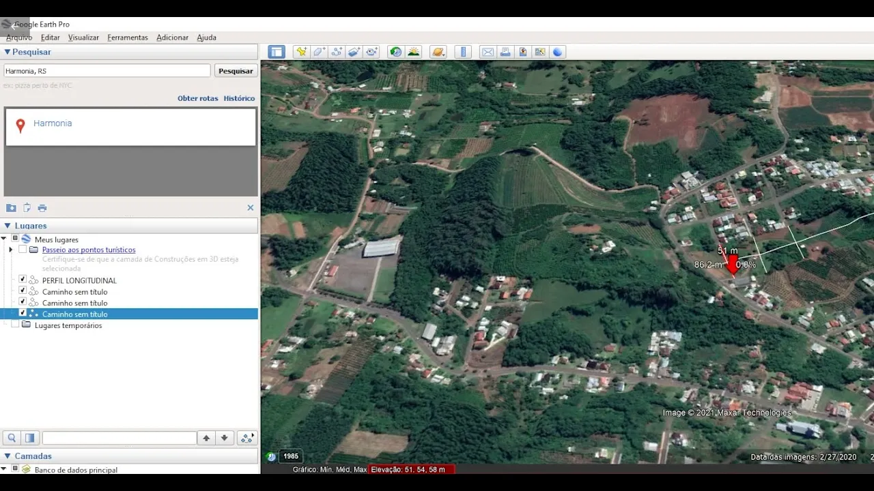Screen dimensions: 874x491
Task: Open the Arquivo menu
Action: coord(19,38)
